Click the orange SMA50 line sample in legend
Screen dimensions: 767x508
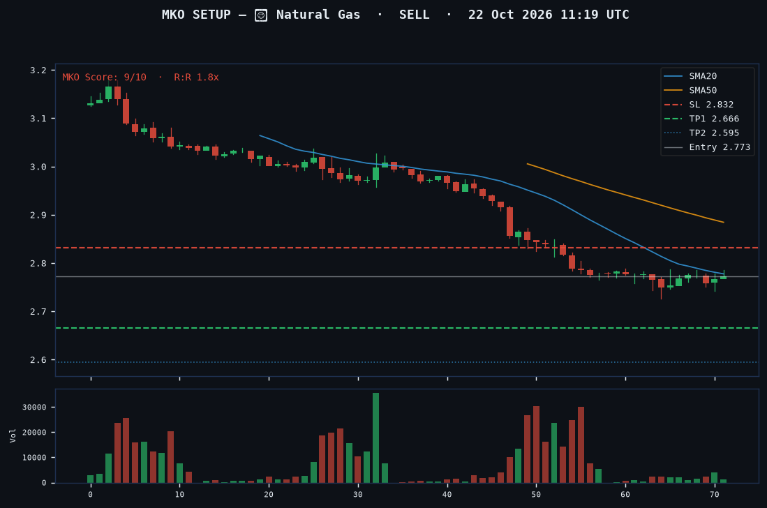pyautogui.click(x=673, y=91)
